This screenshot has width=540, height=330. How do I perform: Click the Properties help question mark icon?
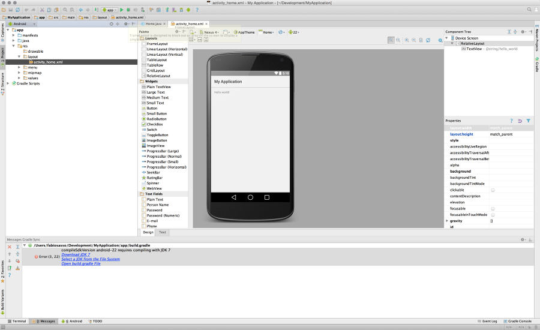[x=511, y=121]
